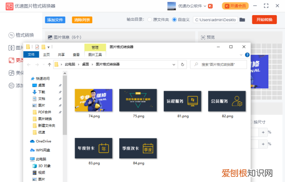Image resolution: width=285 pixels, height=182 pixels.
Task: Click the user avatar thumbnail in converter
Action: tap(171, 6)
